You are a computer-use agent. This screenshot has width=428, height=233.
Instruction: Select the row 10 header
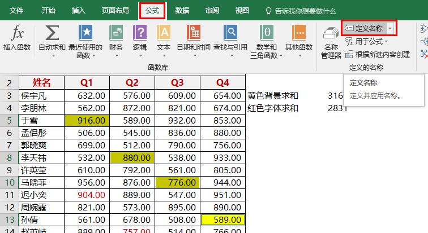pyautogui.click(x=9, y=182)
